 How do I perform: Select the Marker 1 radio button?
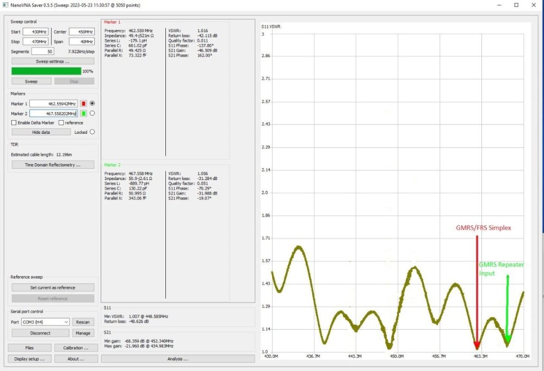click(x=92, y=103)
